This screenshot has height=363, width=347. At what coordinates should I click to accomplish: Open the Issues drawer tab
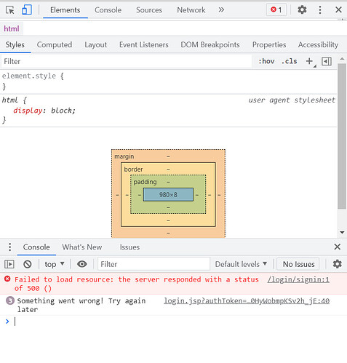point(129,247)
